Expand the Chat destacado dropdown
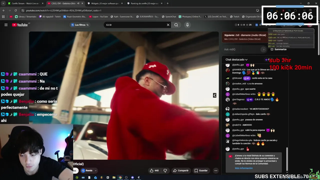The width and height of the screenshot is (320, 180). pos(236,59)
